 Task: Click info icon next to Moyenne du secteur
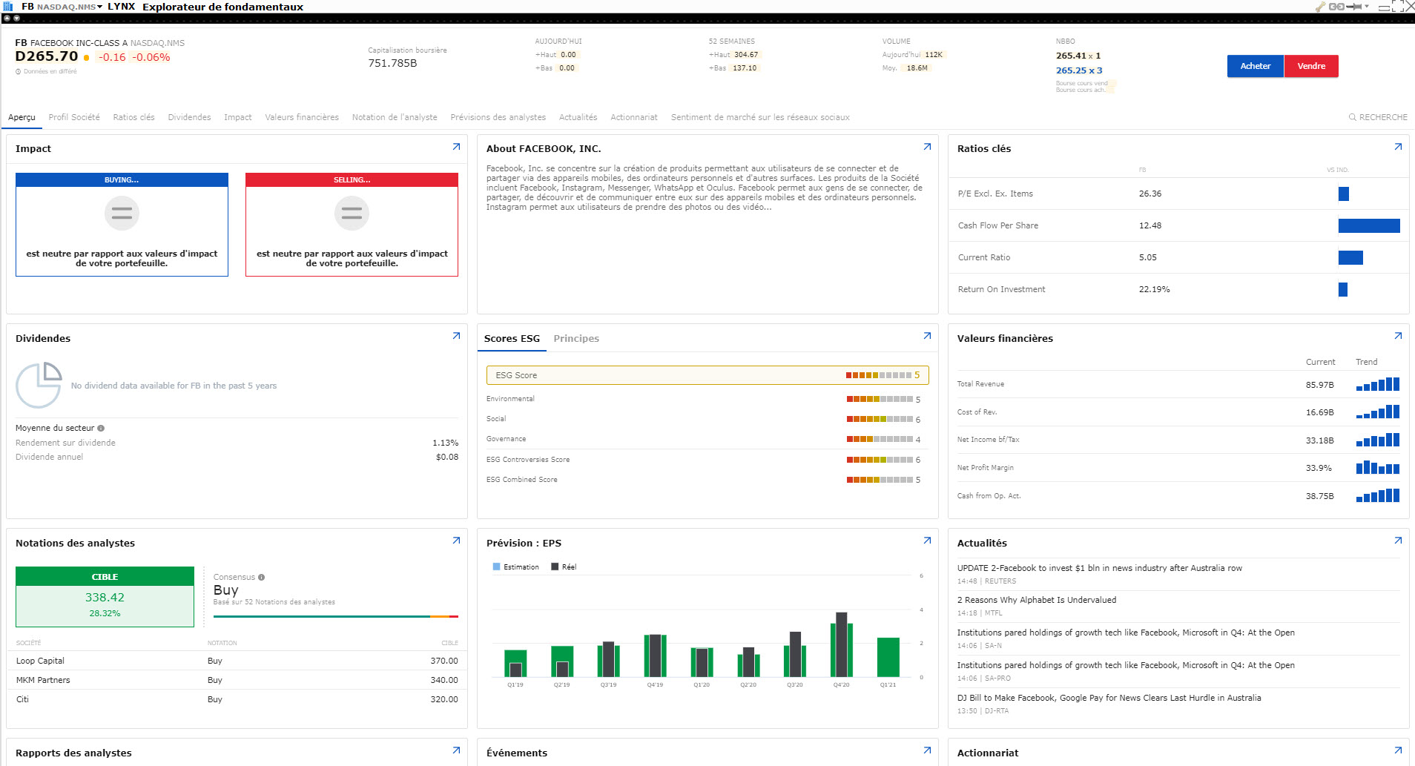click(x=101, y=428)
